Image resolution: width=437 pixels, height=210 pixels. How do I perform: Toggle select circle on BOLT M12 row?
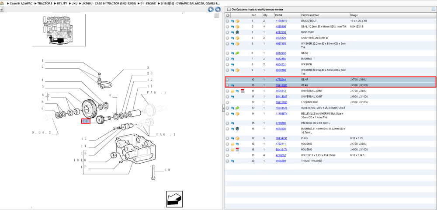coord(228,155)
